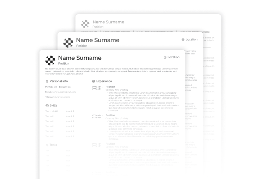Click the icon beside the Tools heading
The width and height of the screenshot is (271, 179).
pyautogui.click(x=47, y=145)
